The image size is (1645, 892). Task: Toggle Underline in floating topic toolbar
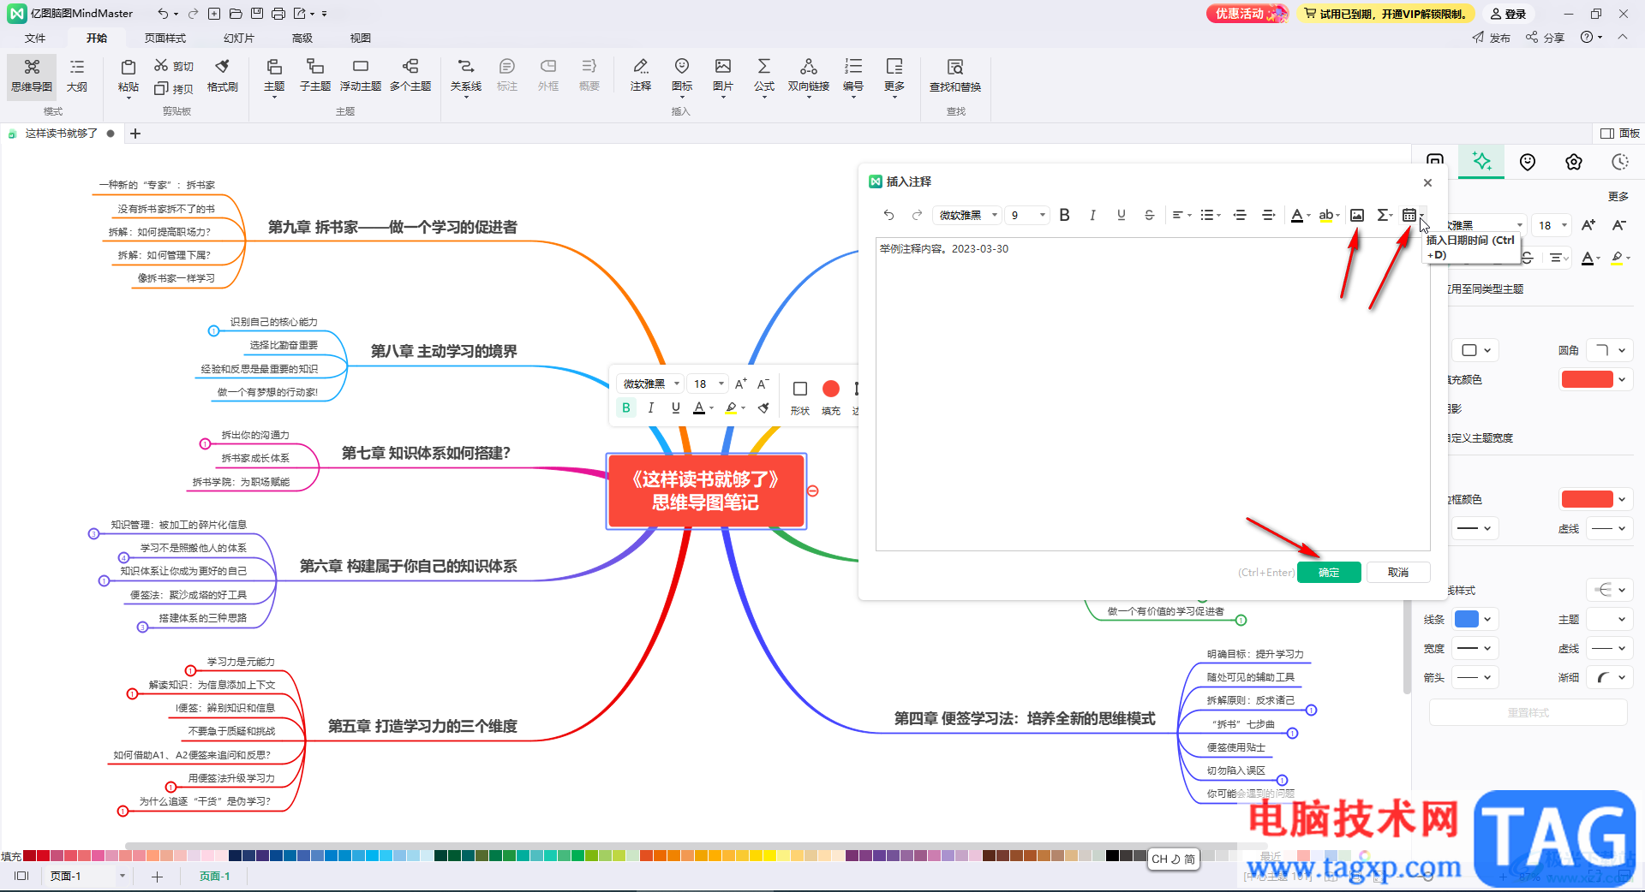point(676,407)
